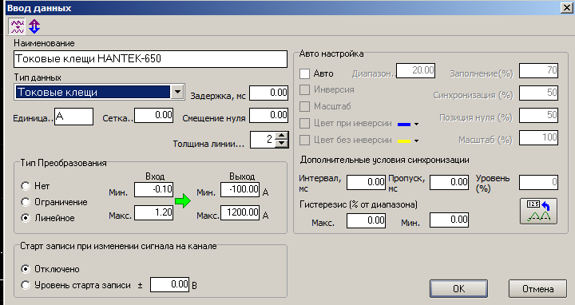
Task: Click the Диапазон field showing 20.00
Action: click(416, 70)
